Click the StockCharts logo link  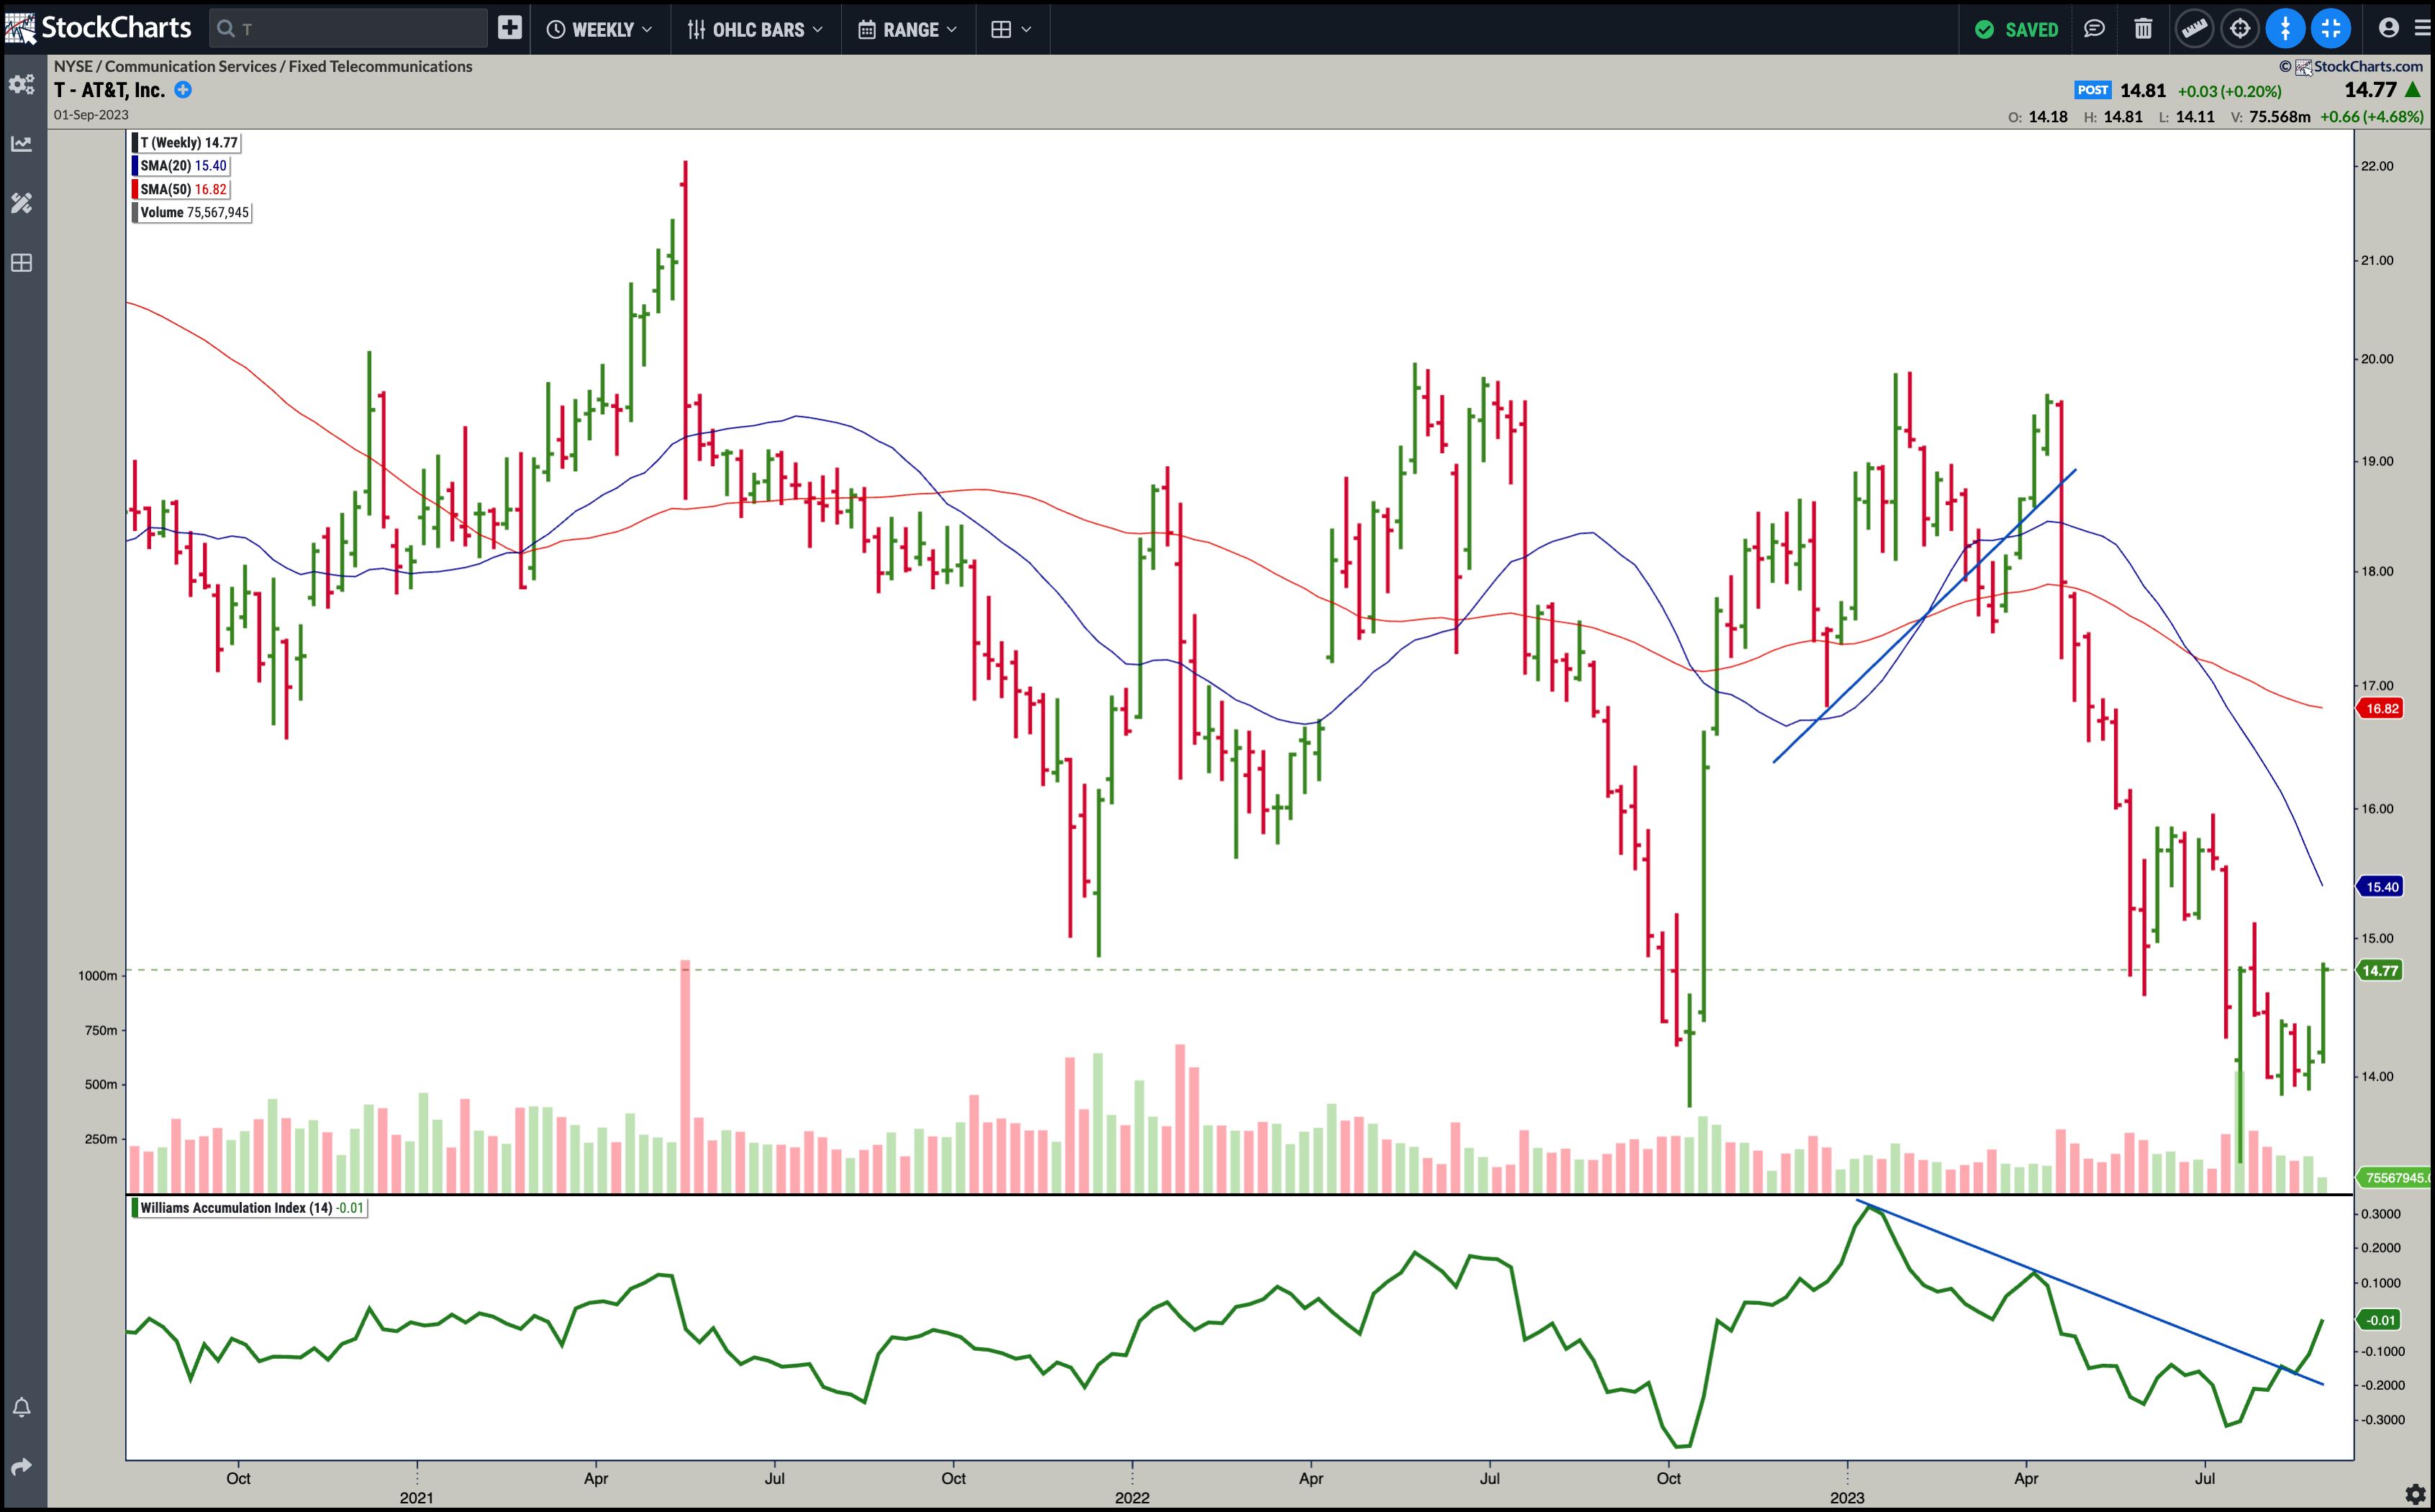[x=98, y=28]
